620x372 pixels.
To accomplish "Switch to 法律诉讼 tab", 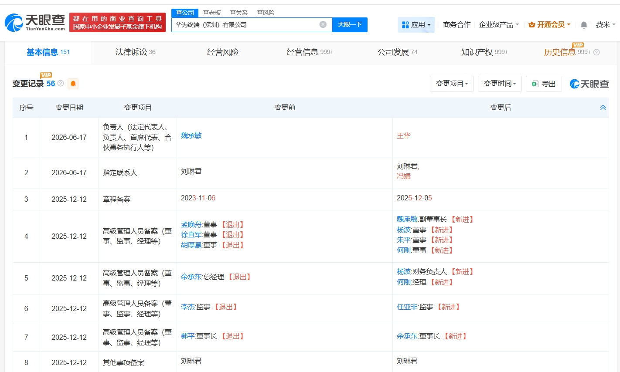I will (x=135, y=52).
